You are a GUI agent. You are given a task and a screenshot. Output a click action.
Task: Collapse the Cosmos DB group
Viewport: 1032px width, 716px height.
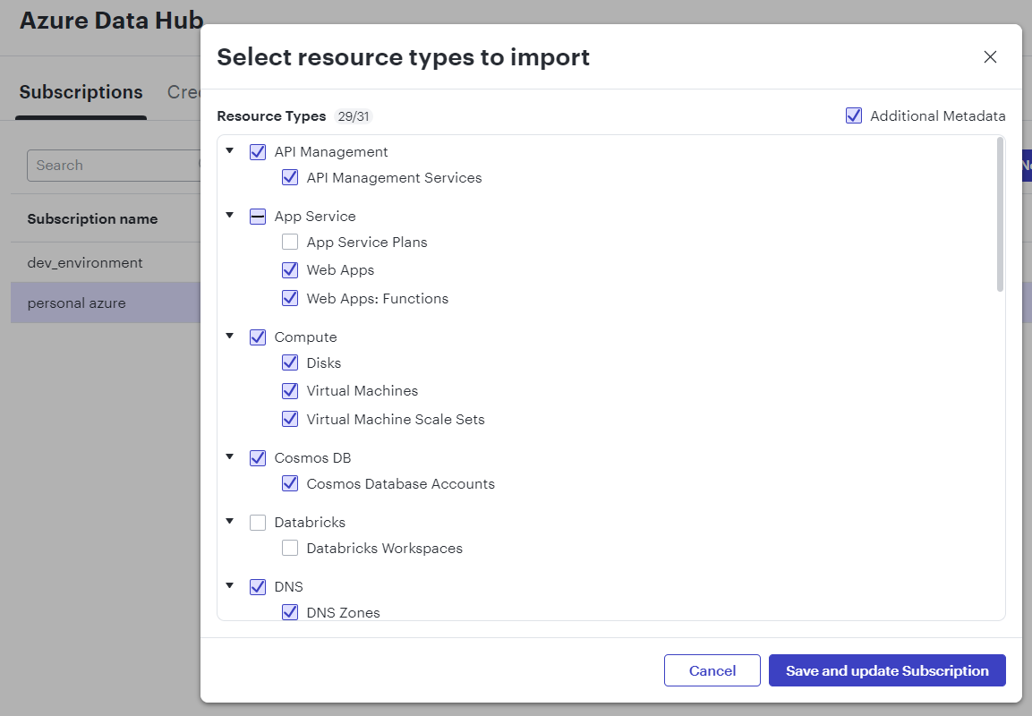[x=230, y=456]
